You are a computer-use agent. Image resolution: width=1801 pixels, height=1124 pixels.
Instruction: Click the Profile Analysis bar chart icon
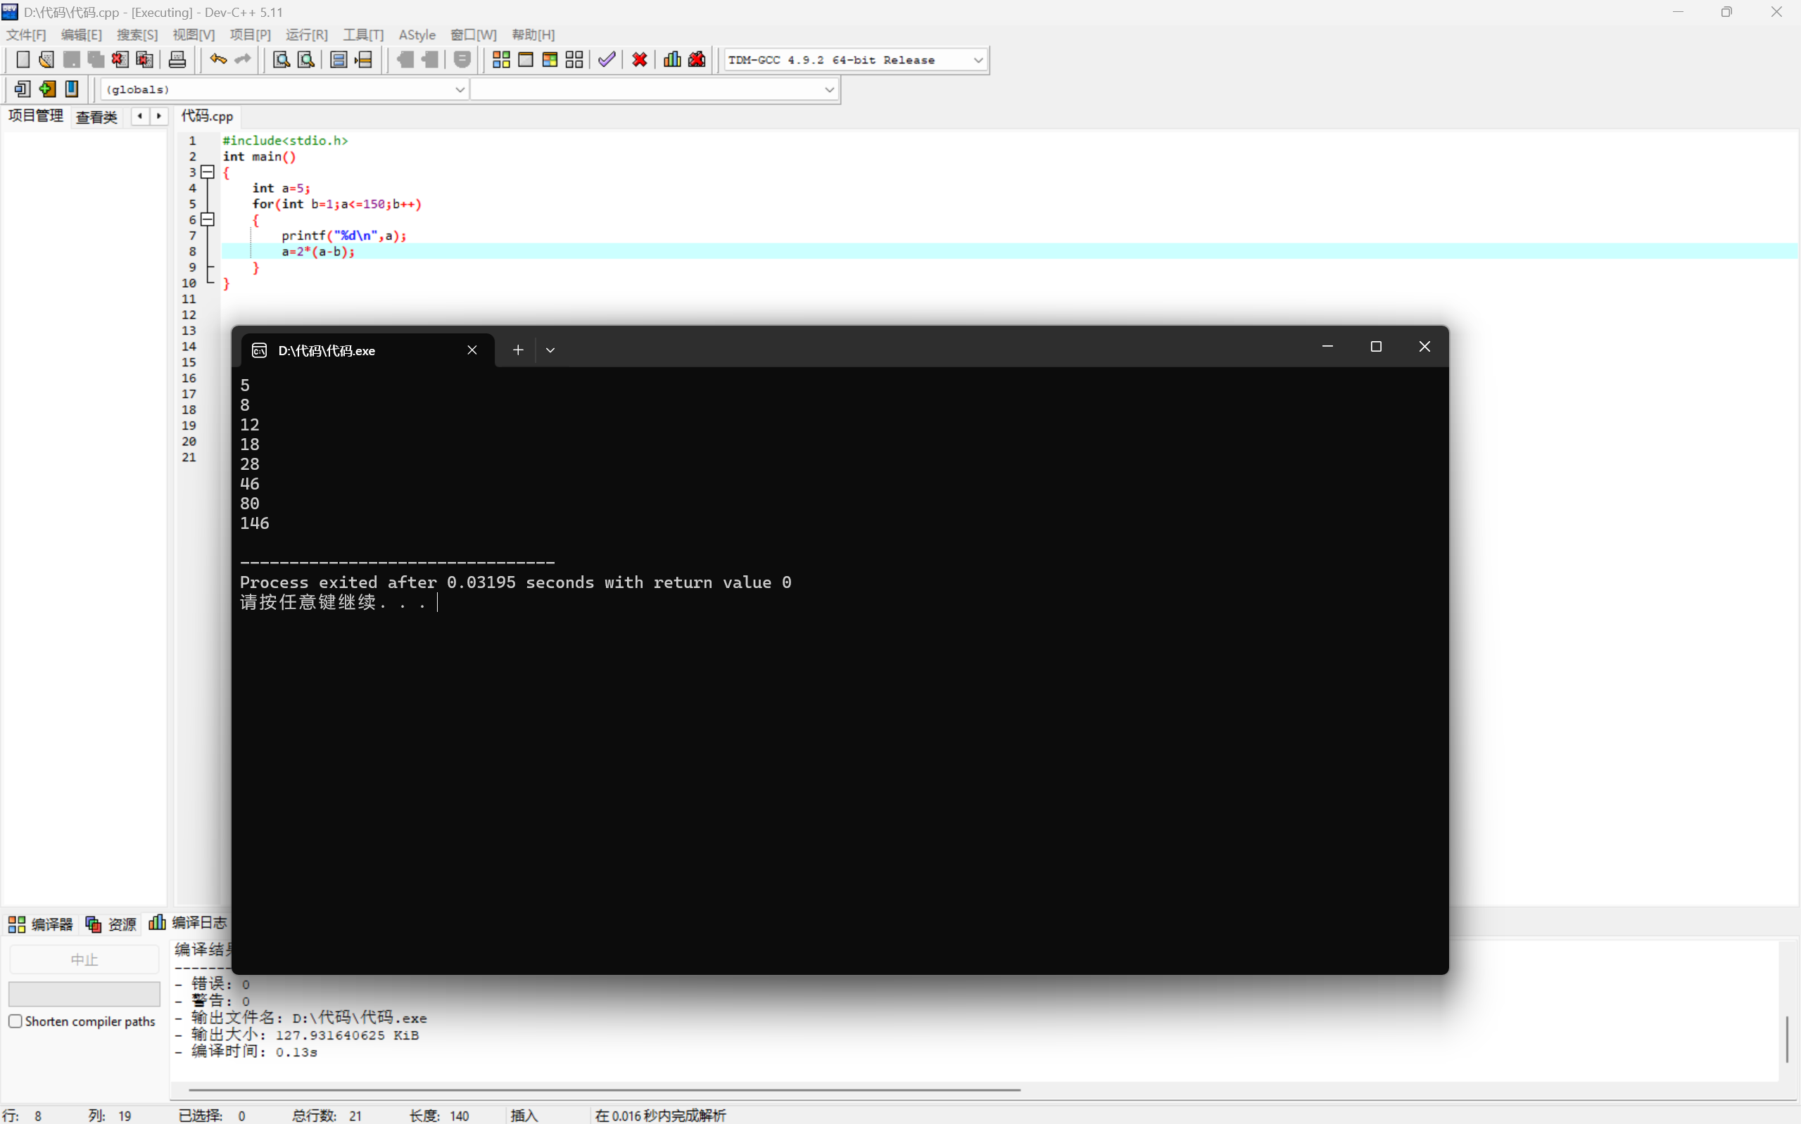click(672, 60)
